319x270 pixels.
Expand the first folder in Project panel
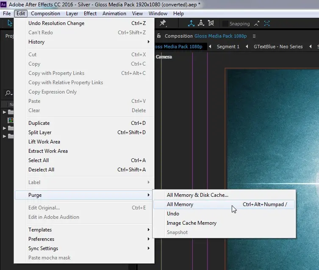pyautogui.click(x=5, y=112)
